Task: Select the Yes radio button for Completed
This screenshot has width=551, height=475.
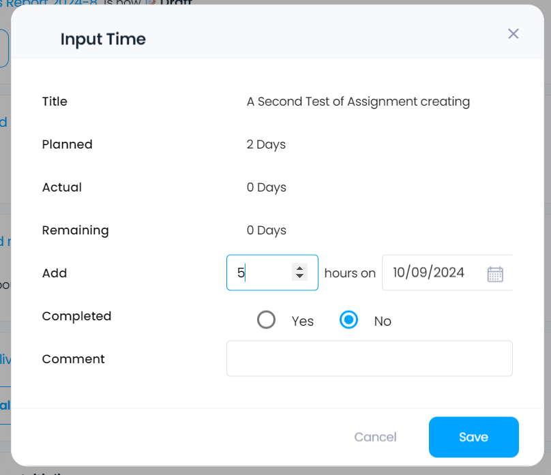Action: (x=266, y=320)
